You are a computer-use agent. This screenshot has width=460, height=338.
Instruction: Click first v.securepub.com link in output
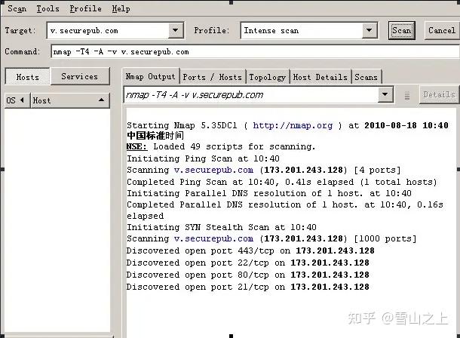pyautogui.click(x=213, y=170)
